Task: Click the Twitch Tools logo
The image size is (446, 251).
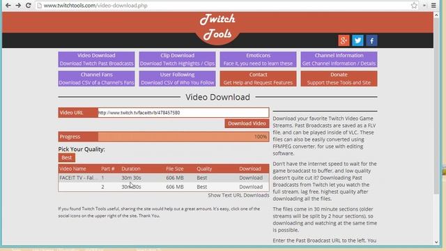Action: pos(217,27)
